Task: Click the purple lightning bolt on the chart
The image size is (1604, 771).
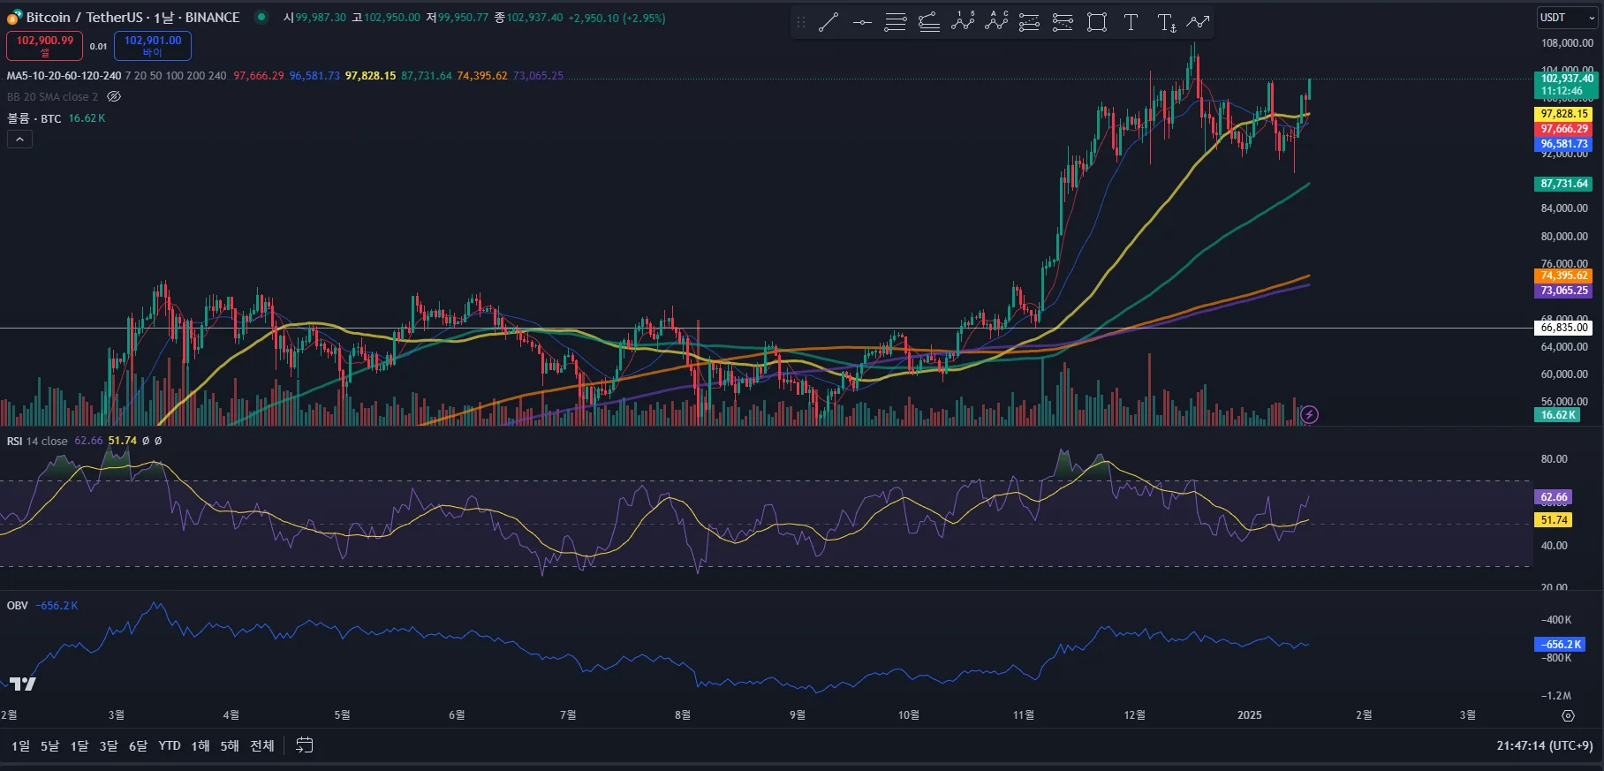Action: pos(1310,414)
